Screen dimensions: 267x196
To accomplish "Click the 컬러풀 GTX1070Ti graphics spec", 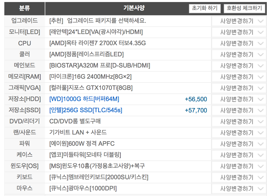I will (91, 88).
